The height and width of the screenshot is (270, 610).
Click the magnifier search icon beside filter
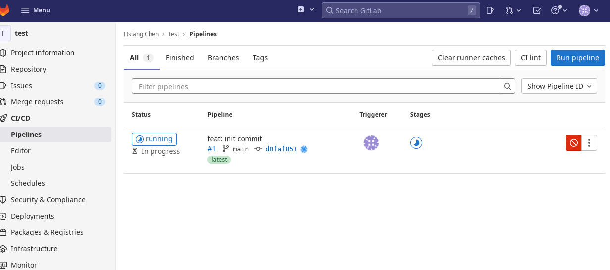tap(508, 86)
